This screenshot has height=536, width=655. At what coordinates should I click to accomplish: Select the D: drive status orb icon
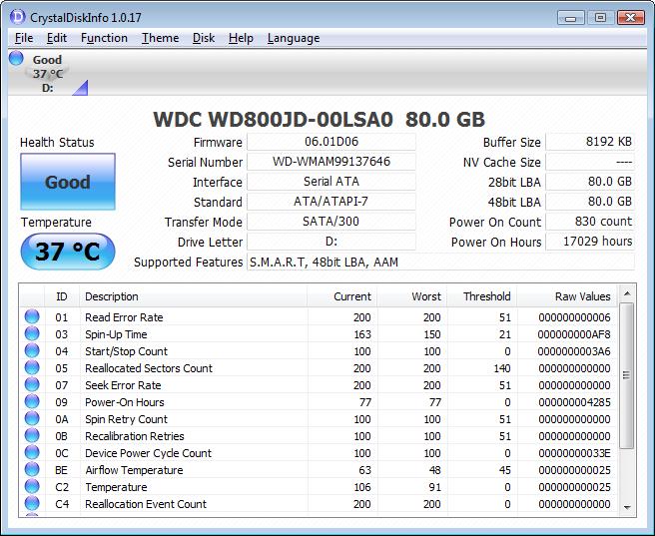tap(16, 58)
